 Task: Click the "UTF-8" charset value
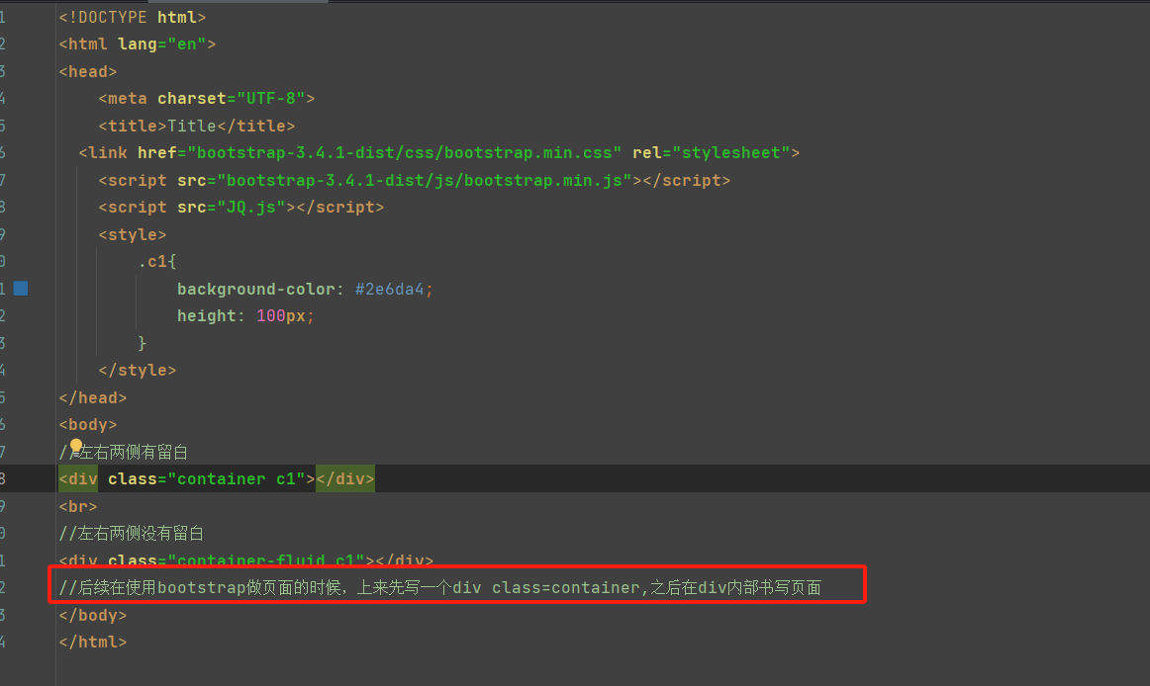click(x=270, y=98)
